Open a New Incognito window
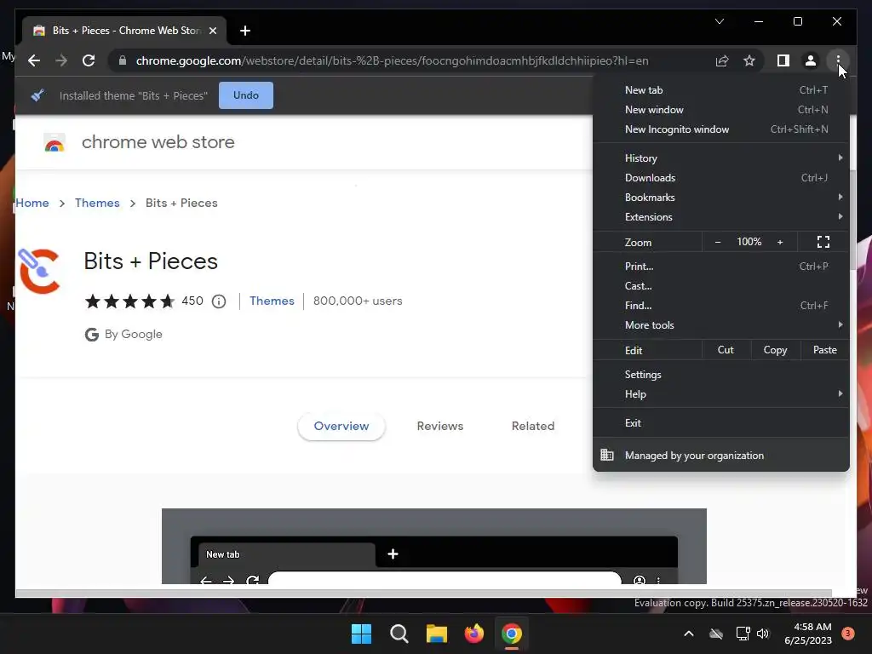The image size is (872, 654). point(721,129)
